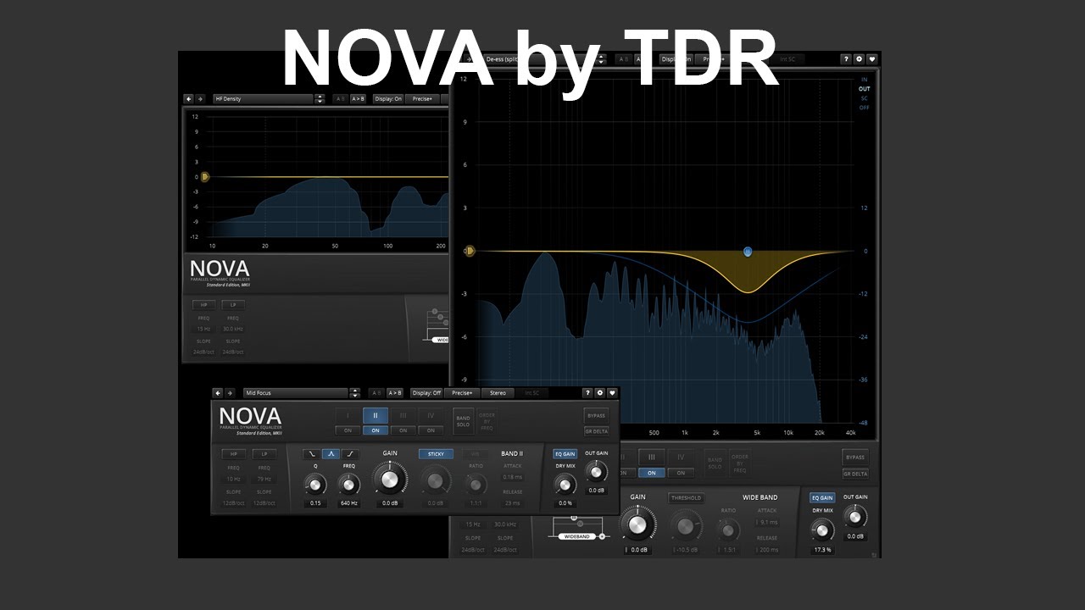Click yellow gain handle on HF Density graph
Viewport: 1085px width, 610px height.
204,177
